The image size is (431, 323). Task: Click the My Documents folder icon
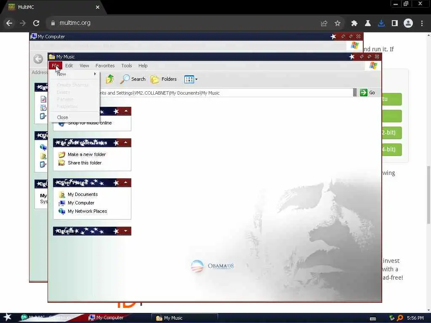62,194
